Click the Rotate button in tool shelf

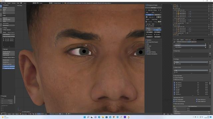[x=9, y=9]
